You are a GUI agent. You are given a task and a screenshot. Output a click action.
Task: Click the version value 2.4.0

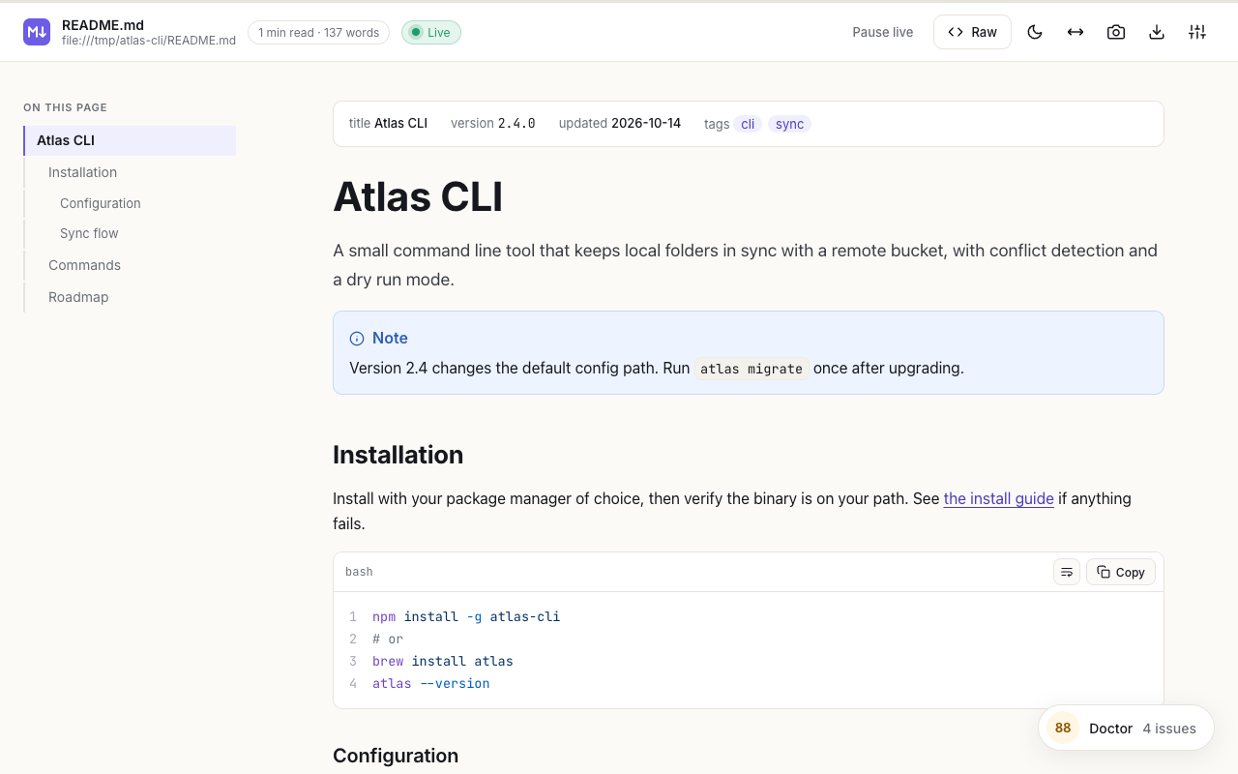(516, 124)
